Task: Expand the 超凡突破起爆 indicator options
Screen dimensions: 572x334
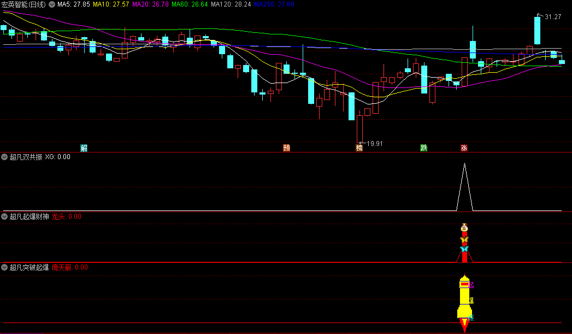Action: coord(4,267)
